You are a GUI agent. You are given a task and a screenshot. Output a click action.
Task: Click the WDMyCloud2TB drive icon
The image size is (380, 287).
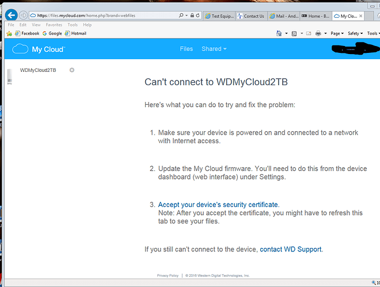pos(10,76)
